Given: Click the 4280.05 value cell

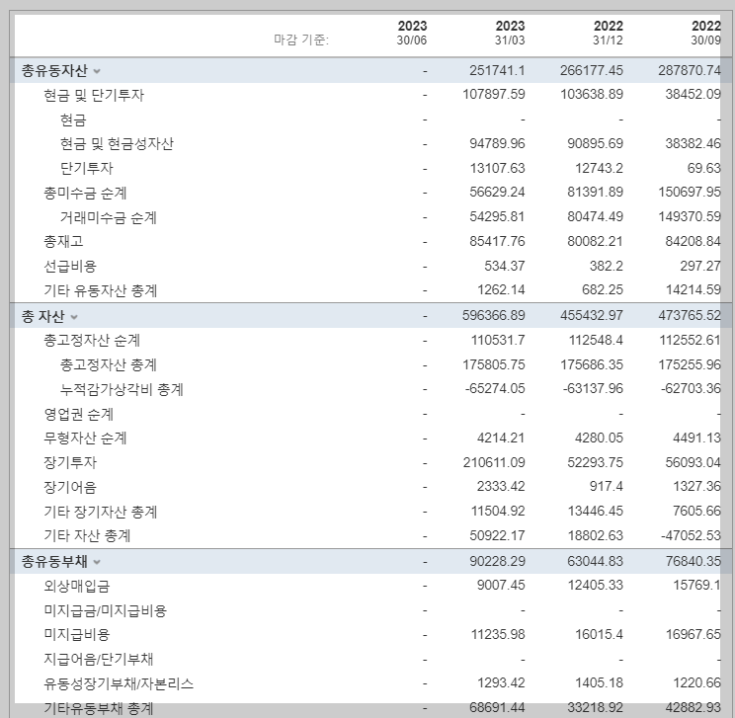Looking at the screenshot, I should pos(599,438).
